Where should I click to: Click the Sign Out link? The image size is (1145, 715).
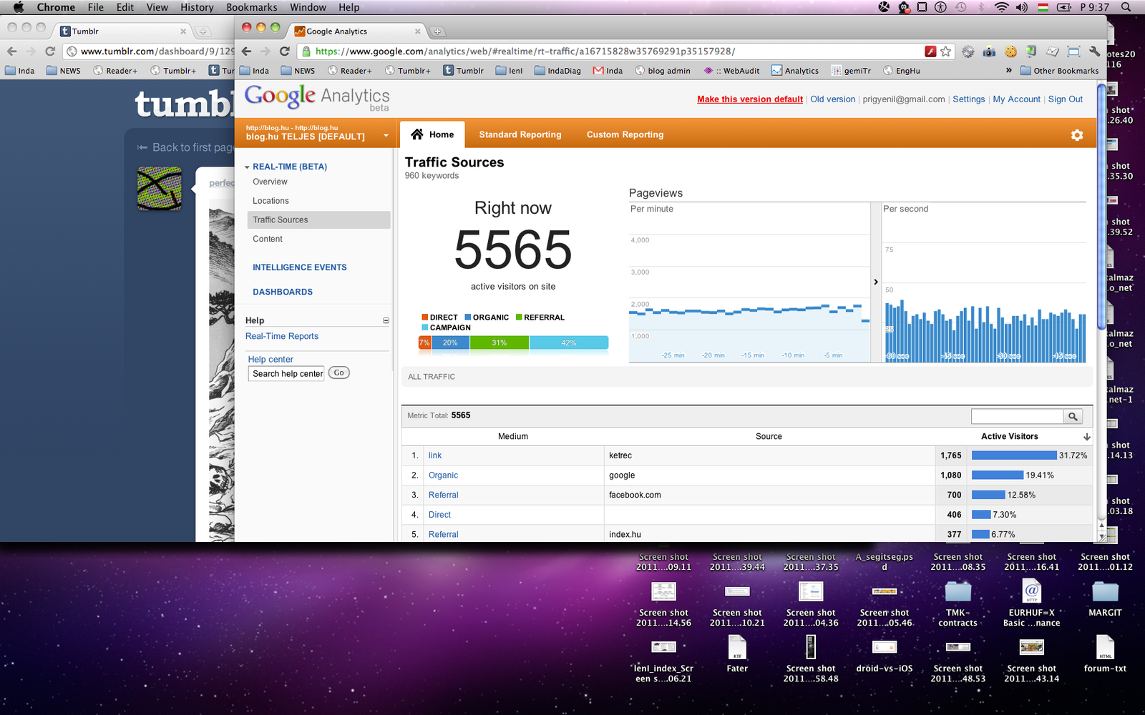[x=1066, y=99]
